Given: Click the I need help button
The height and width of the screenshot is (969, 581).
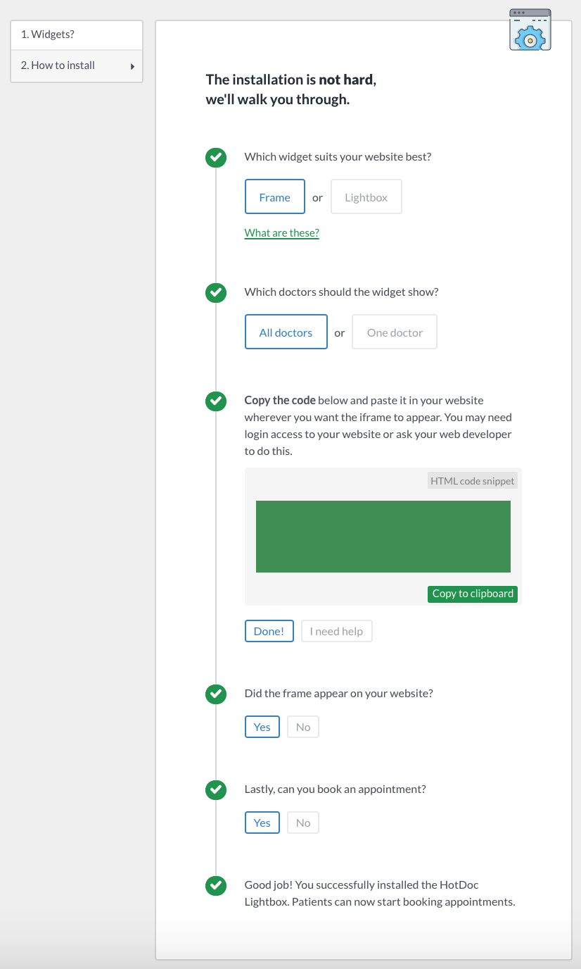Looking at the screenshot, I should coord(336,631).
